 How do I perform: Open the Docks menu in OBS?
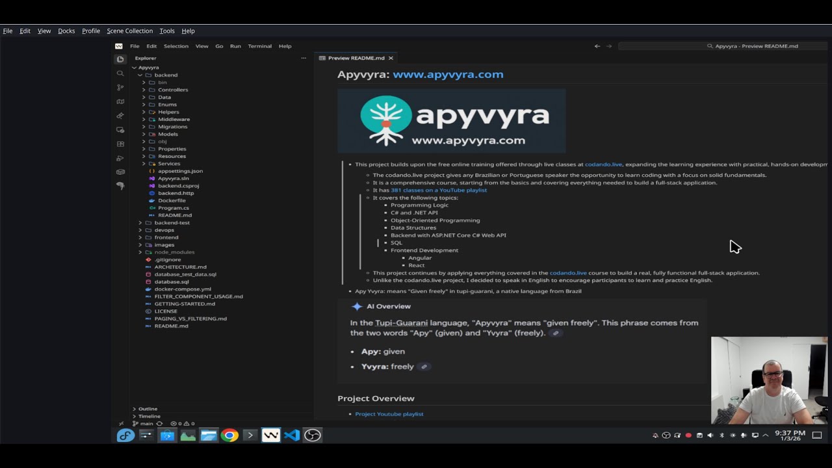[66, 31]
